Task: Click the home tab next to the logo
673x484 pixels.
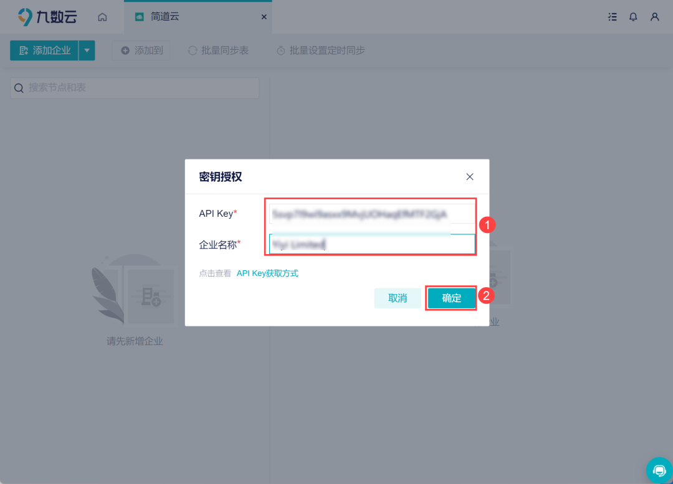Action: (102, 17)
